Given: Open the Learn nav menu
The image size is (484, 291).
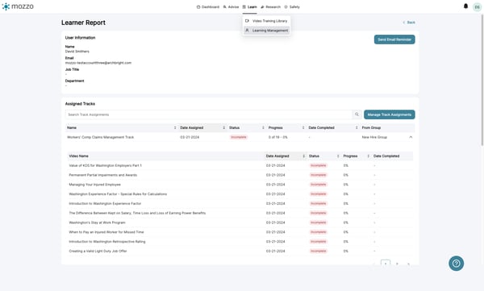Looking at the screenshot, I should (250, 6).
